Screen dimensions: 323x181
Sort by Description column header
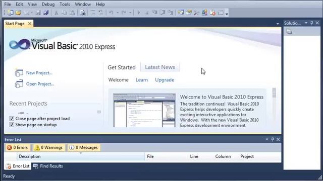pos(81,156)
